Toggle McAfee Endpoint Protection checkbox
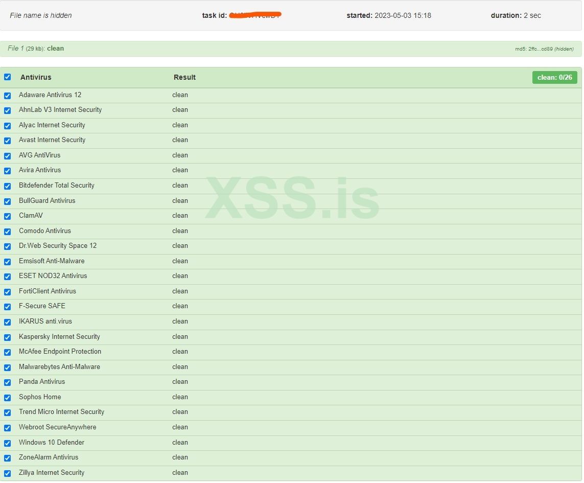 [x=8, y=353]
